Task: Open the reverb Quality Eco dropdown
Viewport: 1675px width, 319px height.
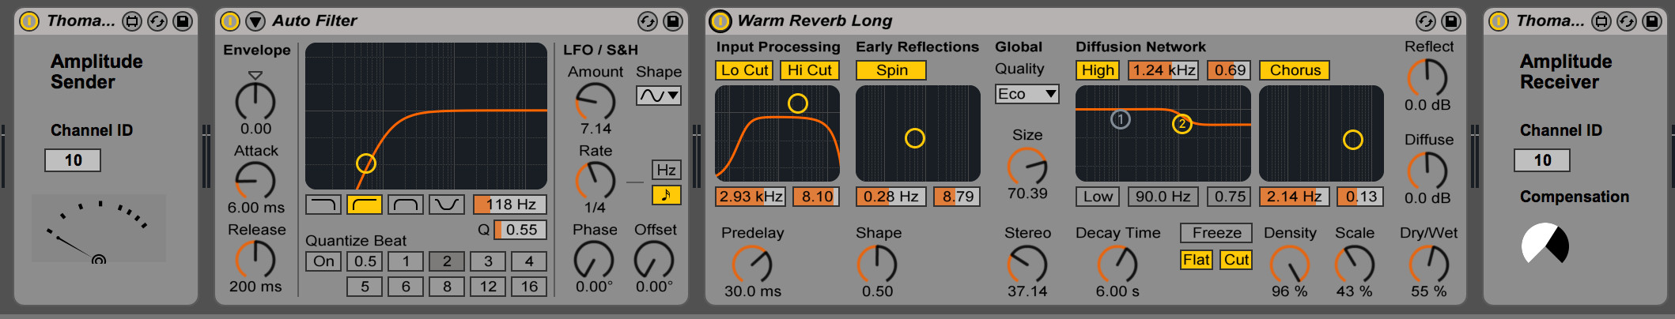Action: tap(1027, 94)
